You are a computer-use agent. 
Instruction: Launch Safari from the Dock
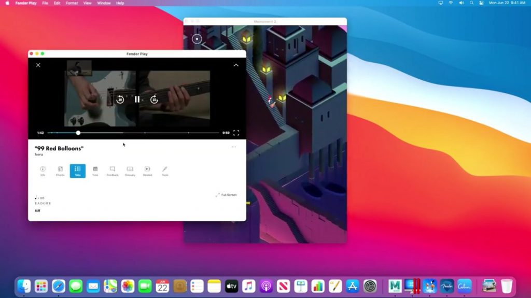click(x=59, y=287)
